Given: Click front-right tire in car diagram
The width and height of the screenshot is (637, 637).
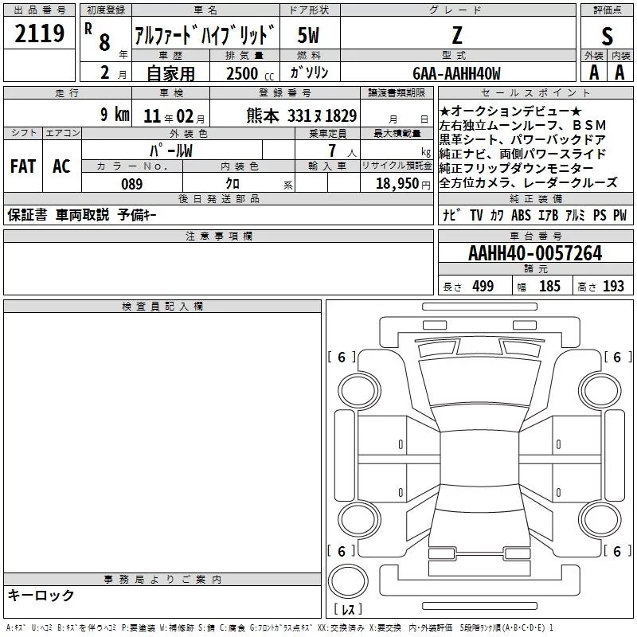Looking at the screenshot, I should tap(600, 392).
